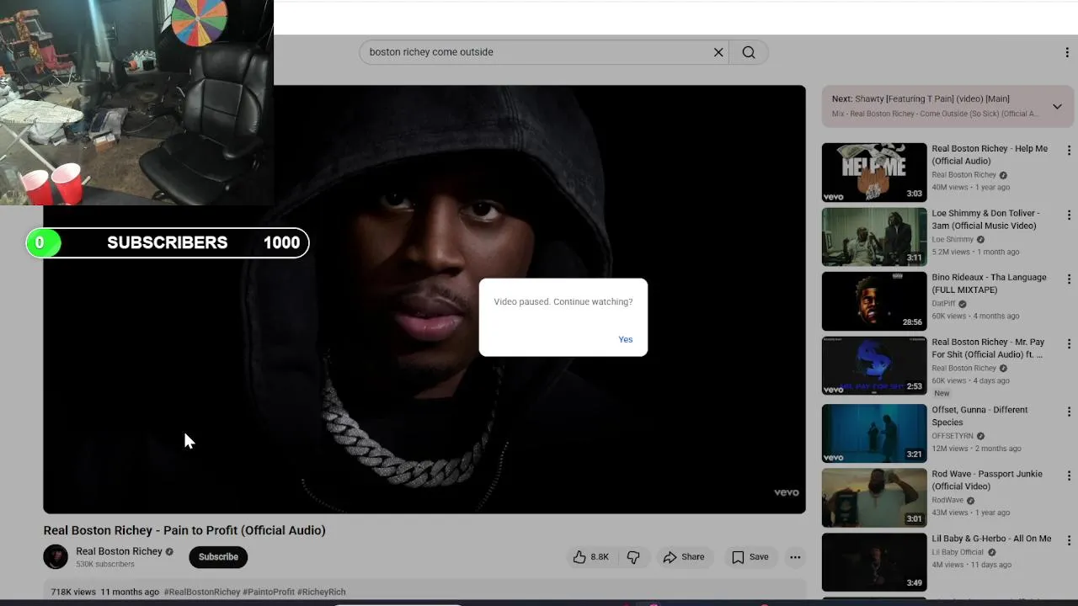Image resolution: width=1078 pixels, height=606 pixels.
Task: Open the three-dot more actions menu below video
Action: tap(795, 557)
